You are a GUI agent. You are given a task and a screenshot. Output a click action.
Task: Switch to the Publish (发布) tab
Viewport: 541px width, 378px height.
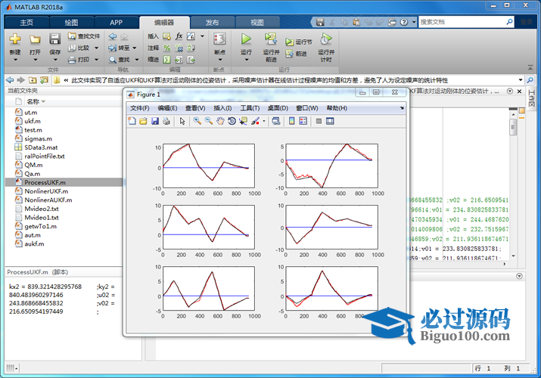(x=212, y=23)
